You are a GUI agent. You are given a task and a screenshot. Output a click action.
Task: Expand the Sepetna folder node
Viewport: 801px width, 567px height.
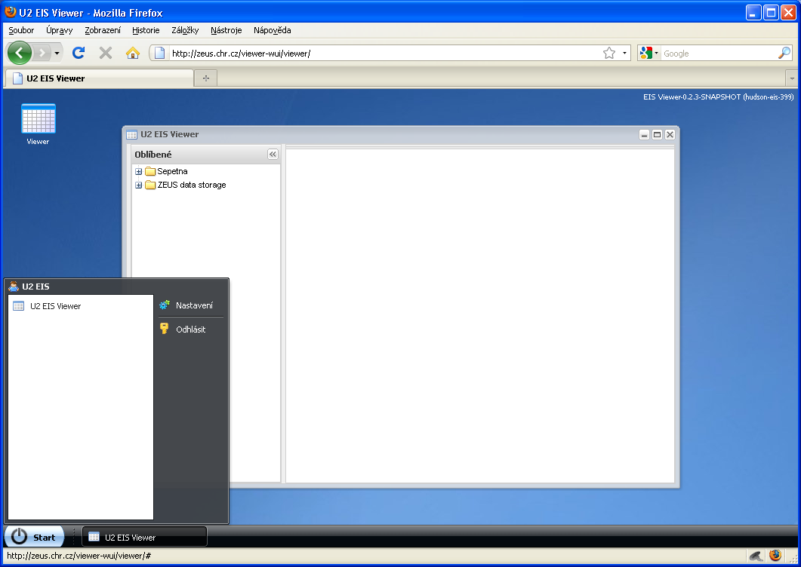pyautogui.click(x=139, y=172)
